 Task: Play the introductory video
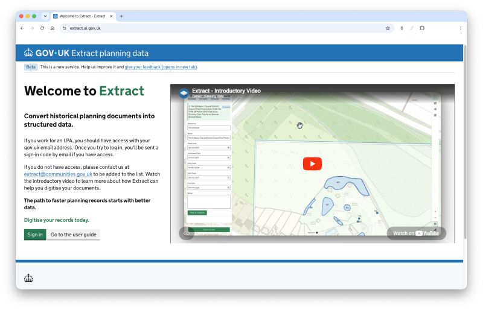click(x=312, y=164)
